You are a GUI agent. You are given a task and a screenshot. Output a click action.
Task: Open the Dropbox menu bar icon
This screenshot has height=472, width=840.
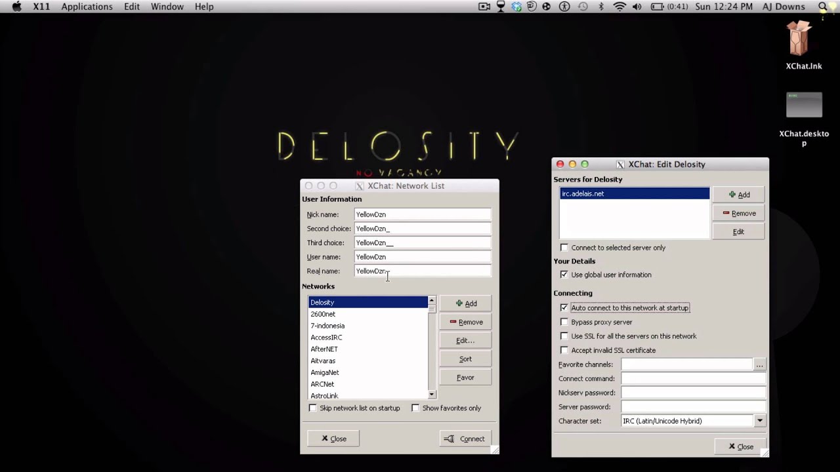[516, 7]
